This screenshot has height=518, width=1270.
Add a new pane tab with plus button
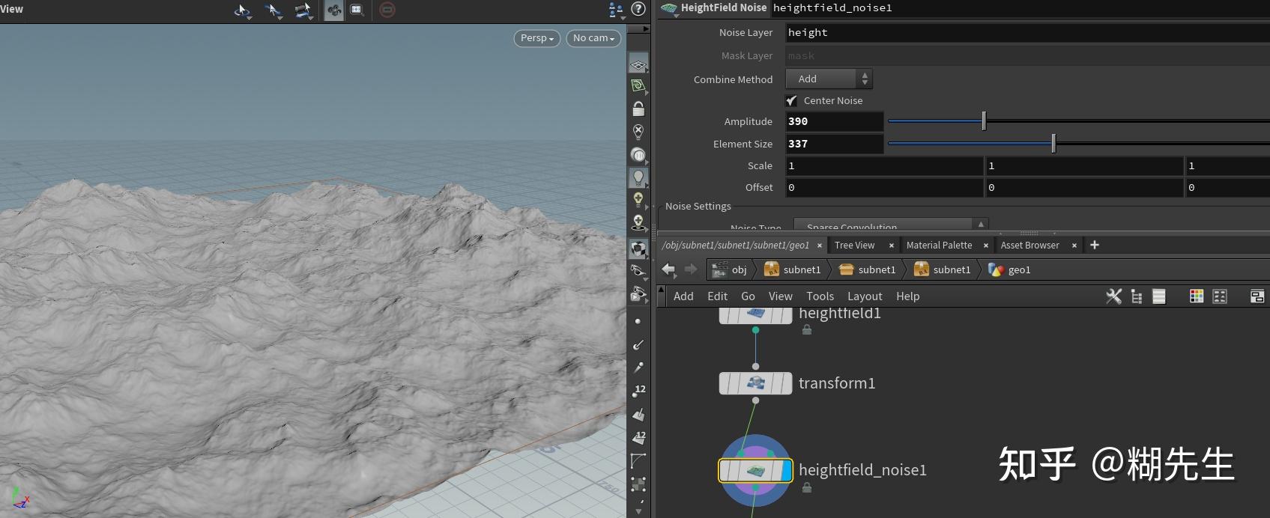[x=1095, y=245]
